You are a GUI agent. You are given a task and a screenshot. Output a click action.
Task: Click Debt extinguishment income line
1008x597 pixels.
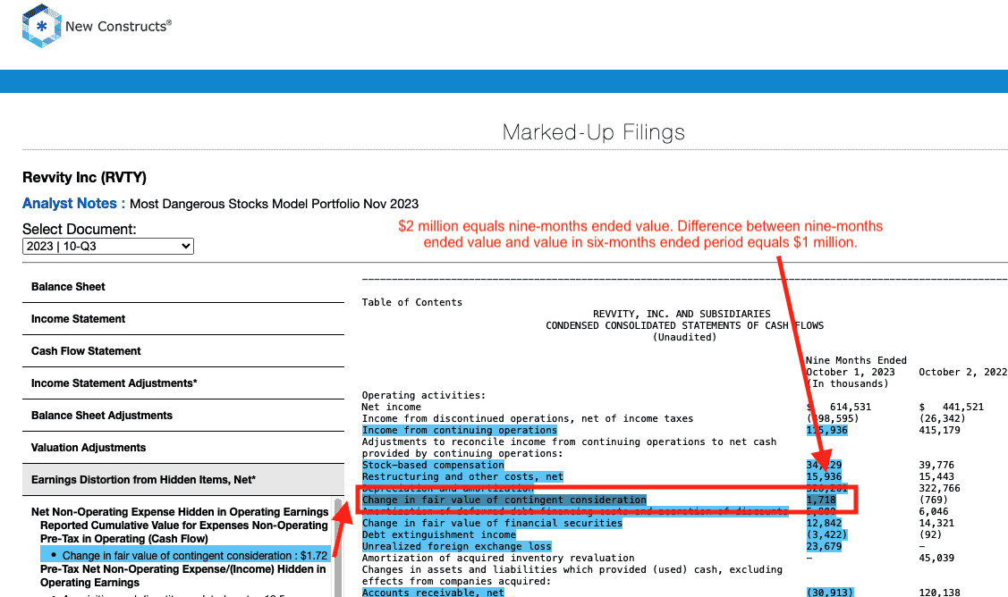[x=438, y=534]
